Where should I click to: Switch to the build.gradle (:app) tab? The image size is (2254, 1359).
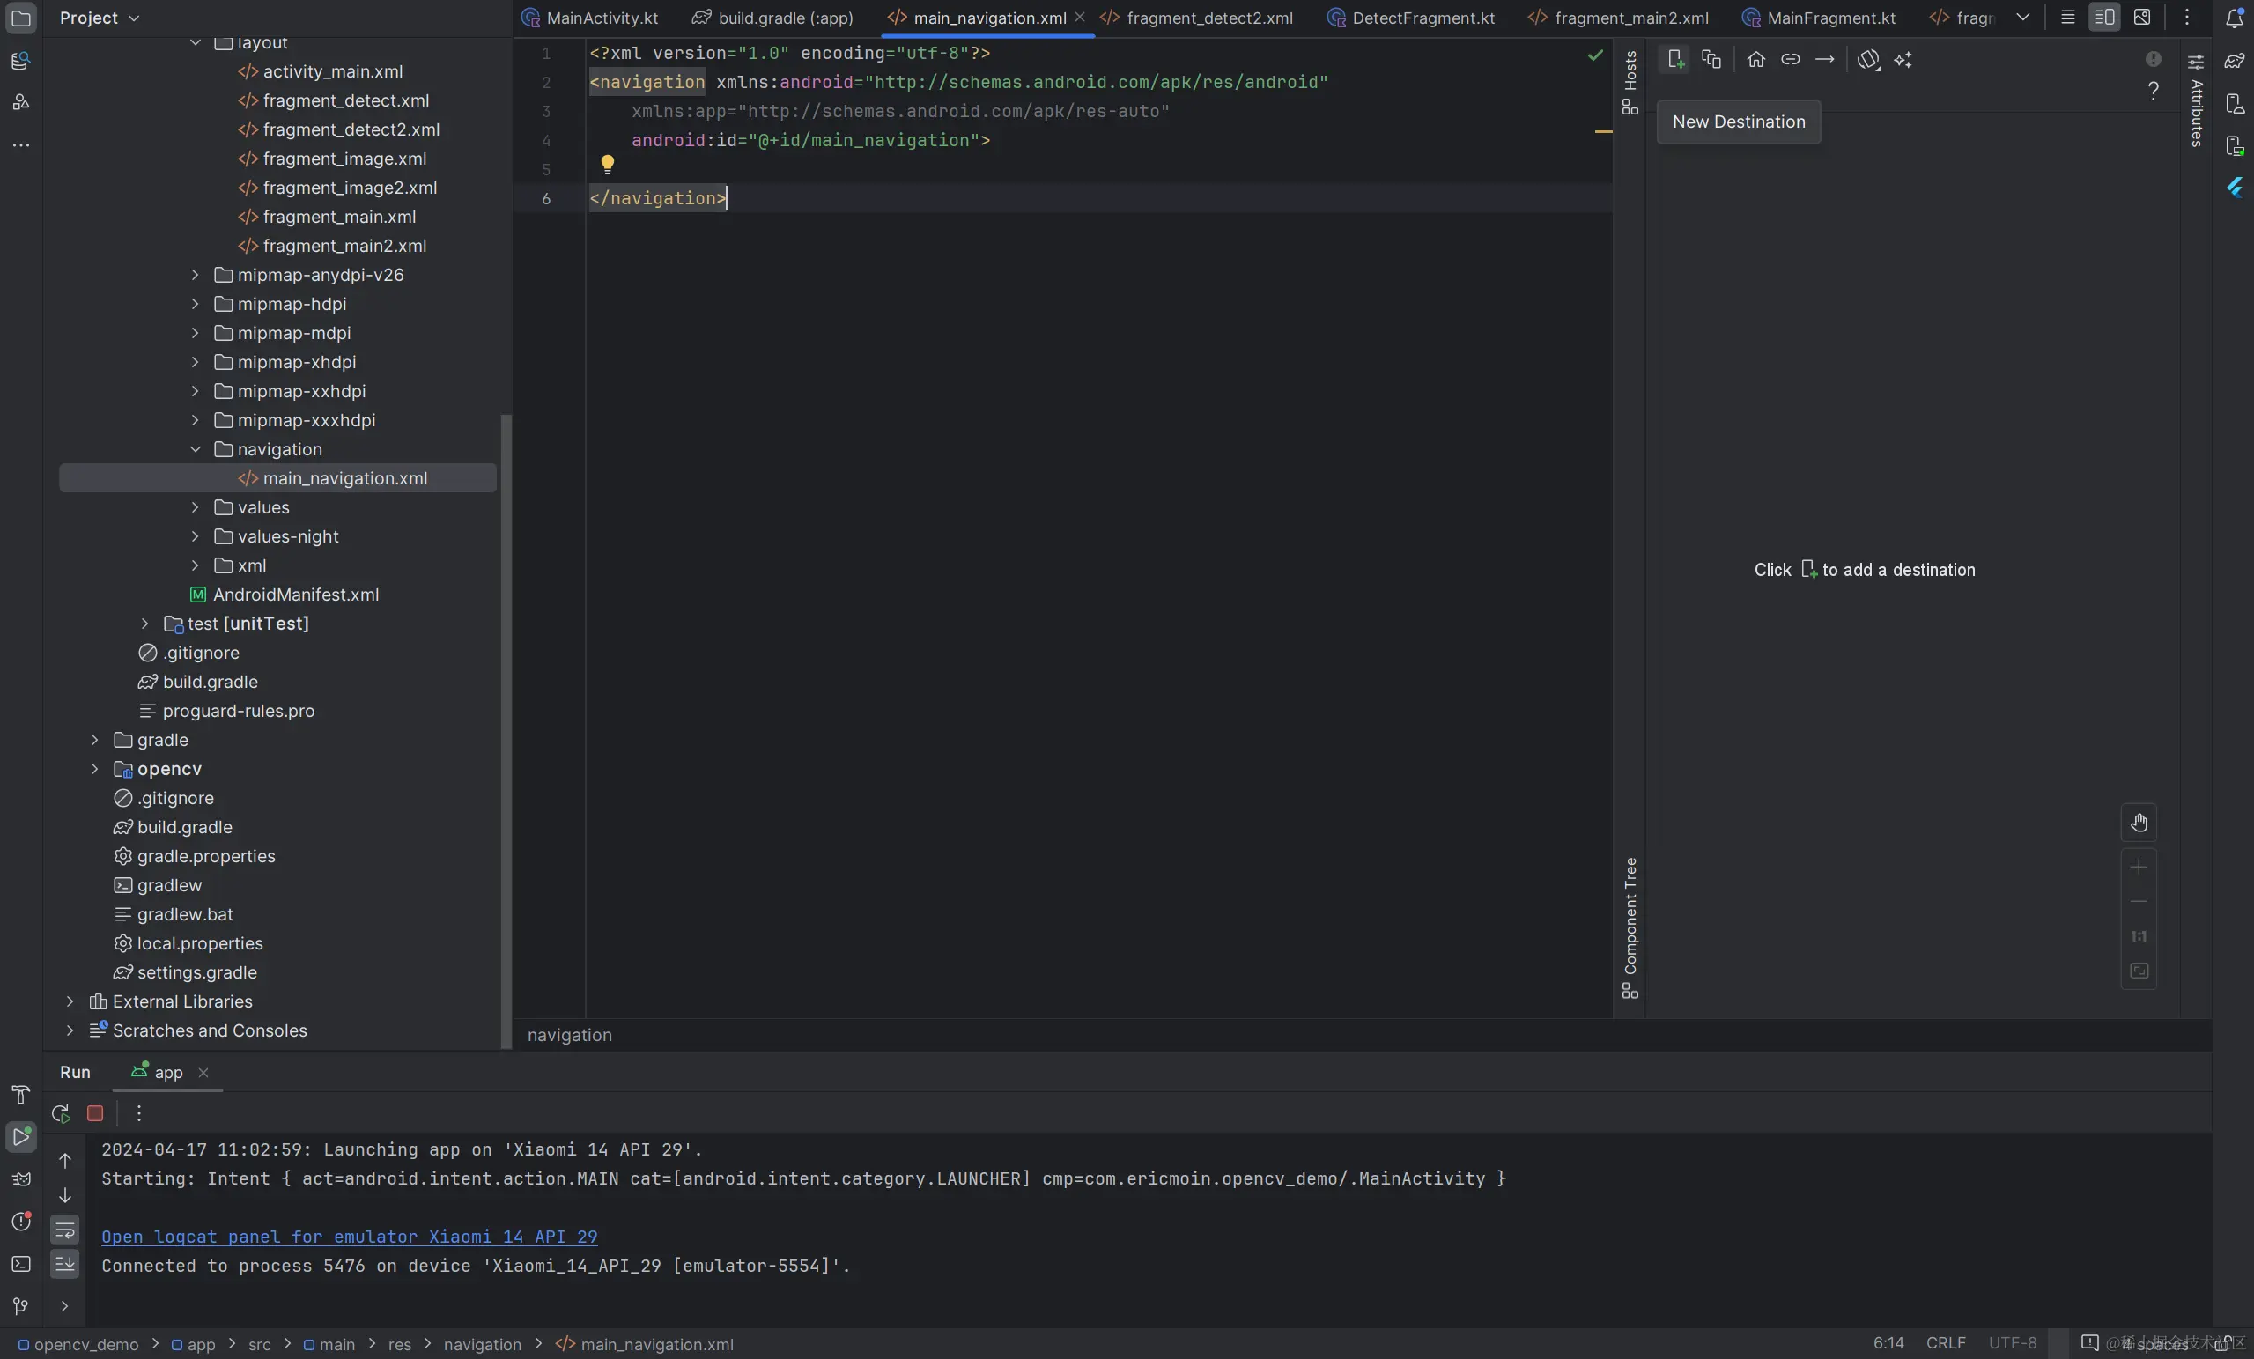773,18
